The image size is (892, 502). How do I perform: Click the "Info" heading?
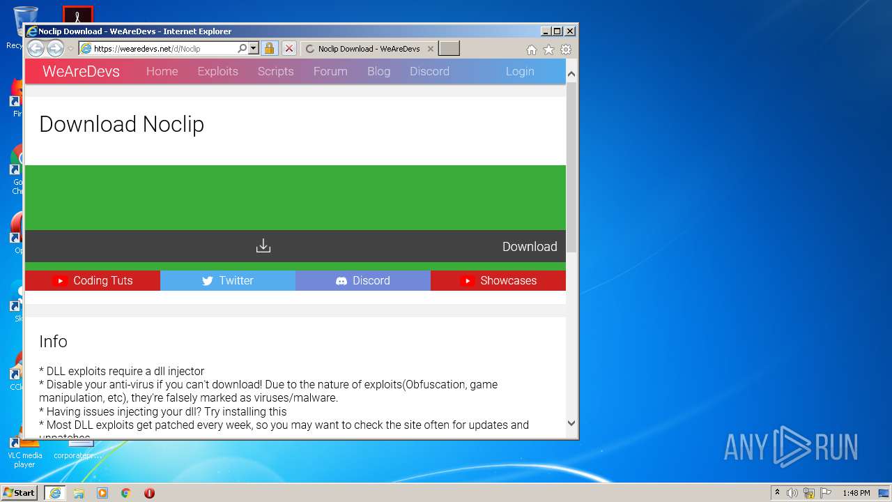(53, 342)
